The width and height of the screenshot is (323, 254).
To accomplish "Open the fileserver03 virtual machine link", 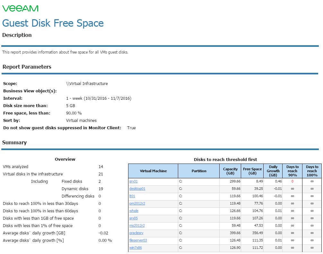I will [x=138, y=241].
